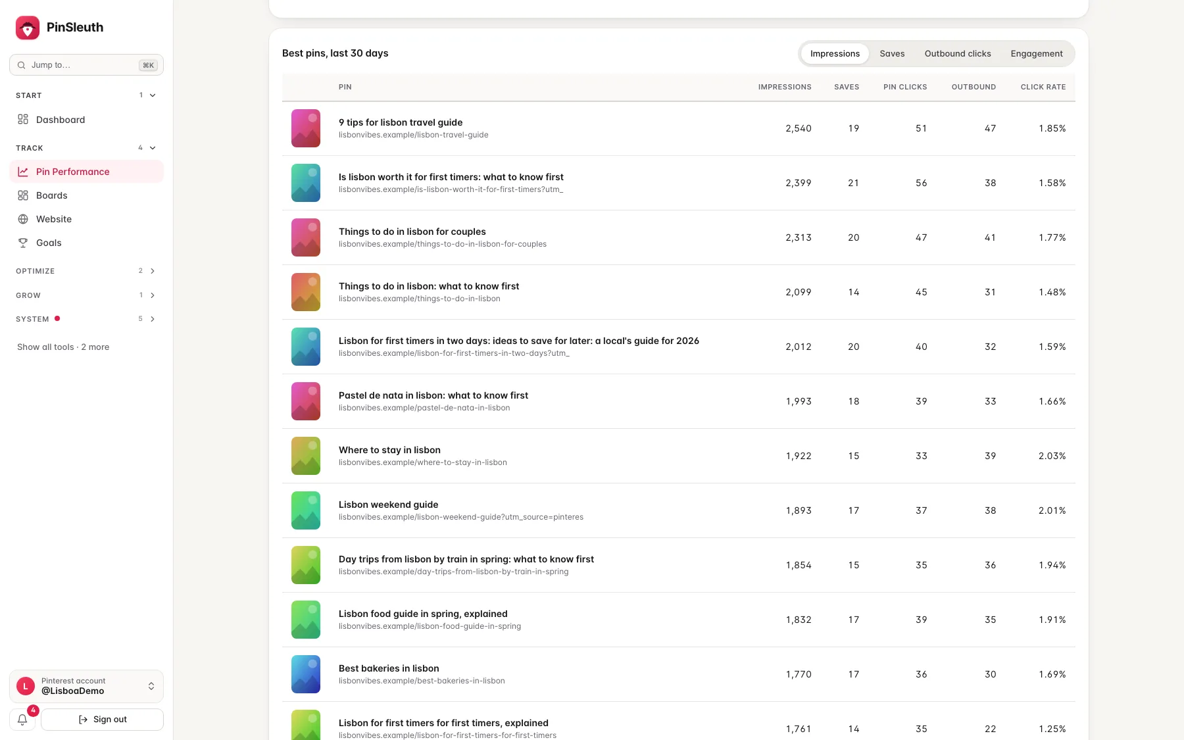This screenshot has height=740, width=1184.
Task: Open pin title 'Lisbon weekend guide'
Action: (x=388, y=505)
